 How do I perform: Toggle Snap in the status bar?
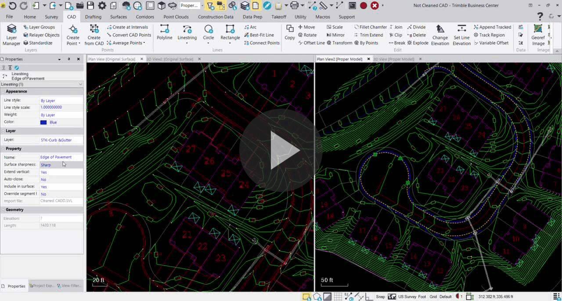(380, 297)
